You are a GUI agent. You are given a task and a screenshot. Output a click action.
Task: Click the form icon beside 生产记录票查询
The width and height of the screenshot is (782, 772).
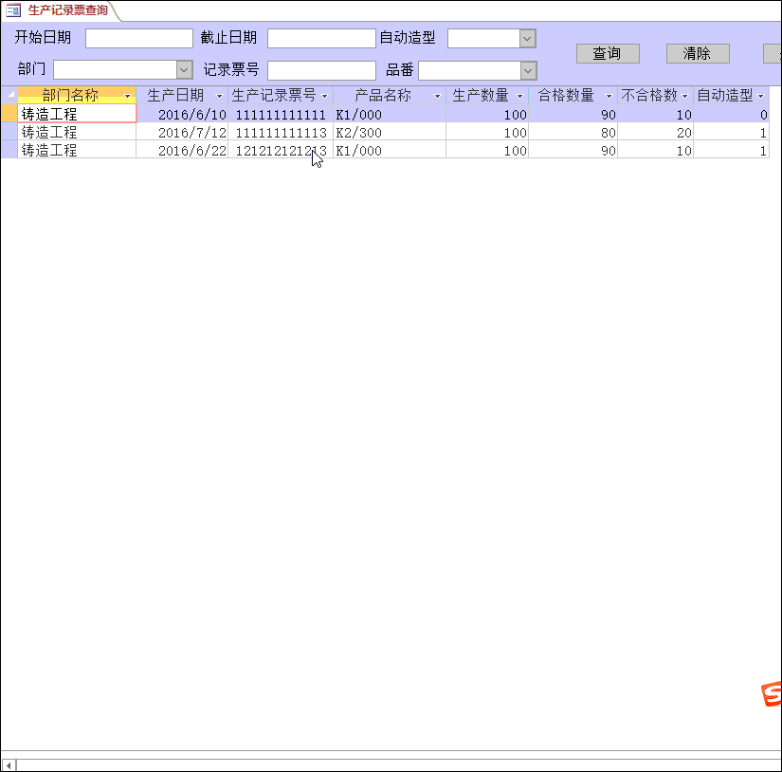click(x=13, y=10)
